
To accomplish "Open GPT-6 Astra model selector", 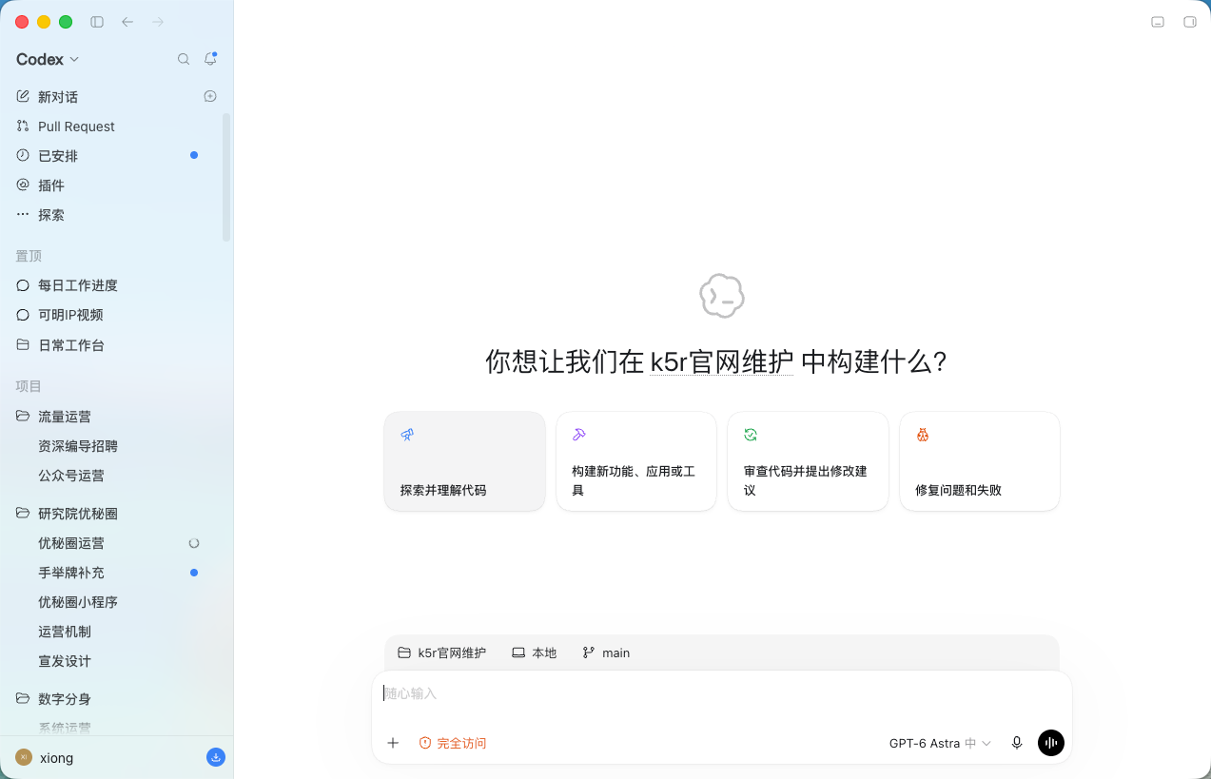I will point(940,743).
